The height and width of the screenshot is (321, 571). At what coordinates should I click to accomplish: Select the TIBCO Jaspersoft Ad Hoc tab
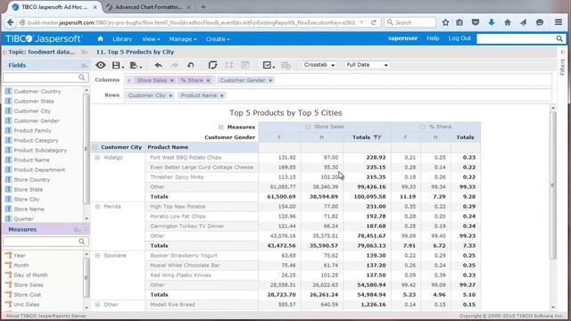[x=54, y=7]
